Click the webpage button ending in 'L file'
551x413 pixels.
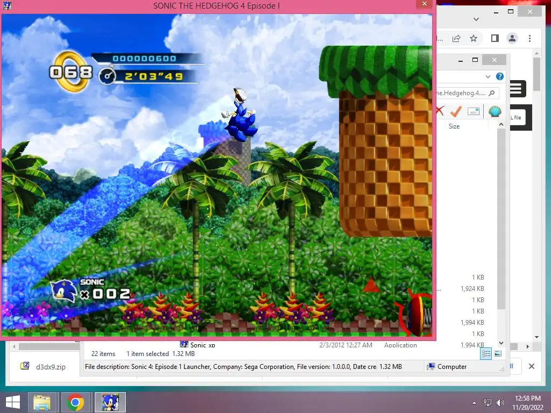click(x=518, y=118)
